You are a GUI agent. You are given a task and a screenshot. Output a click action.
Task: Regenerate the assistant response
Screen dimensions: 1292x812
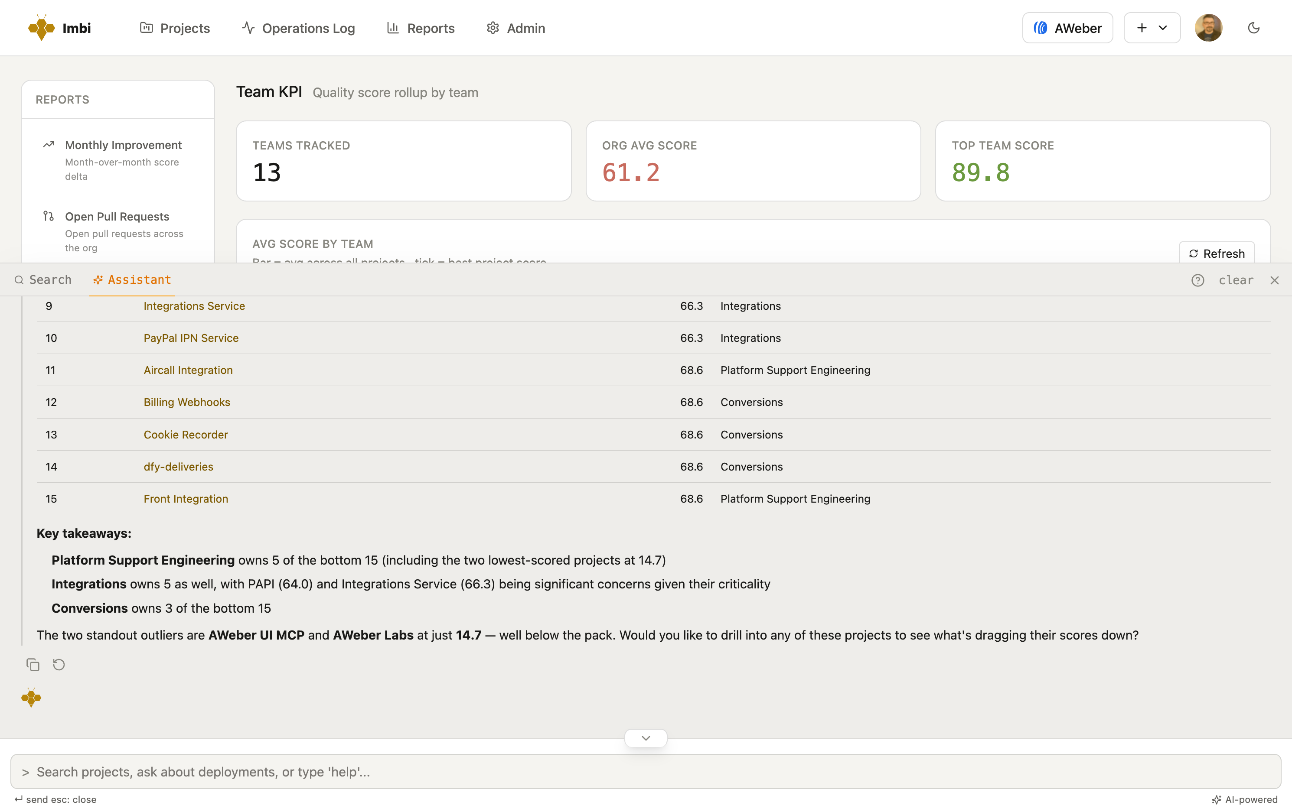[59, 665]
